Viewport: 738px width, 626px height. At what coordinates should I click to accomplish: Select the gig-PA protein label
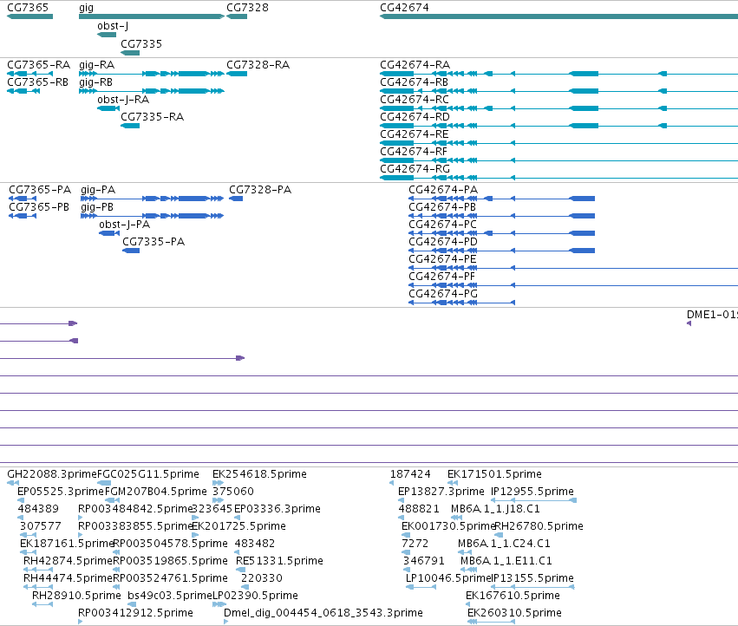(x=98, y=190)
